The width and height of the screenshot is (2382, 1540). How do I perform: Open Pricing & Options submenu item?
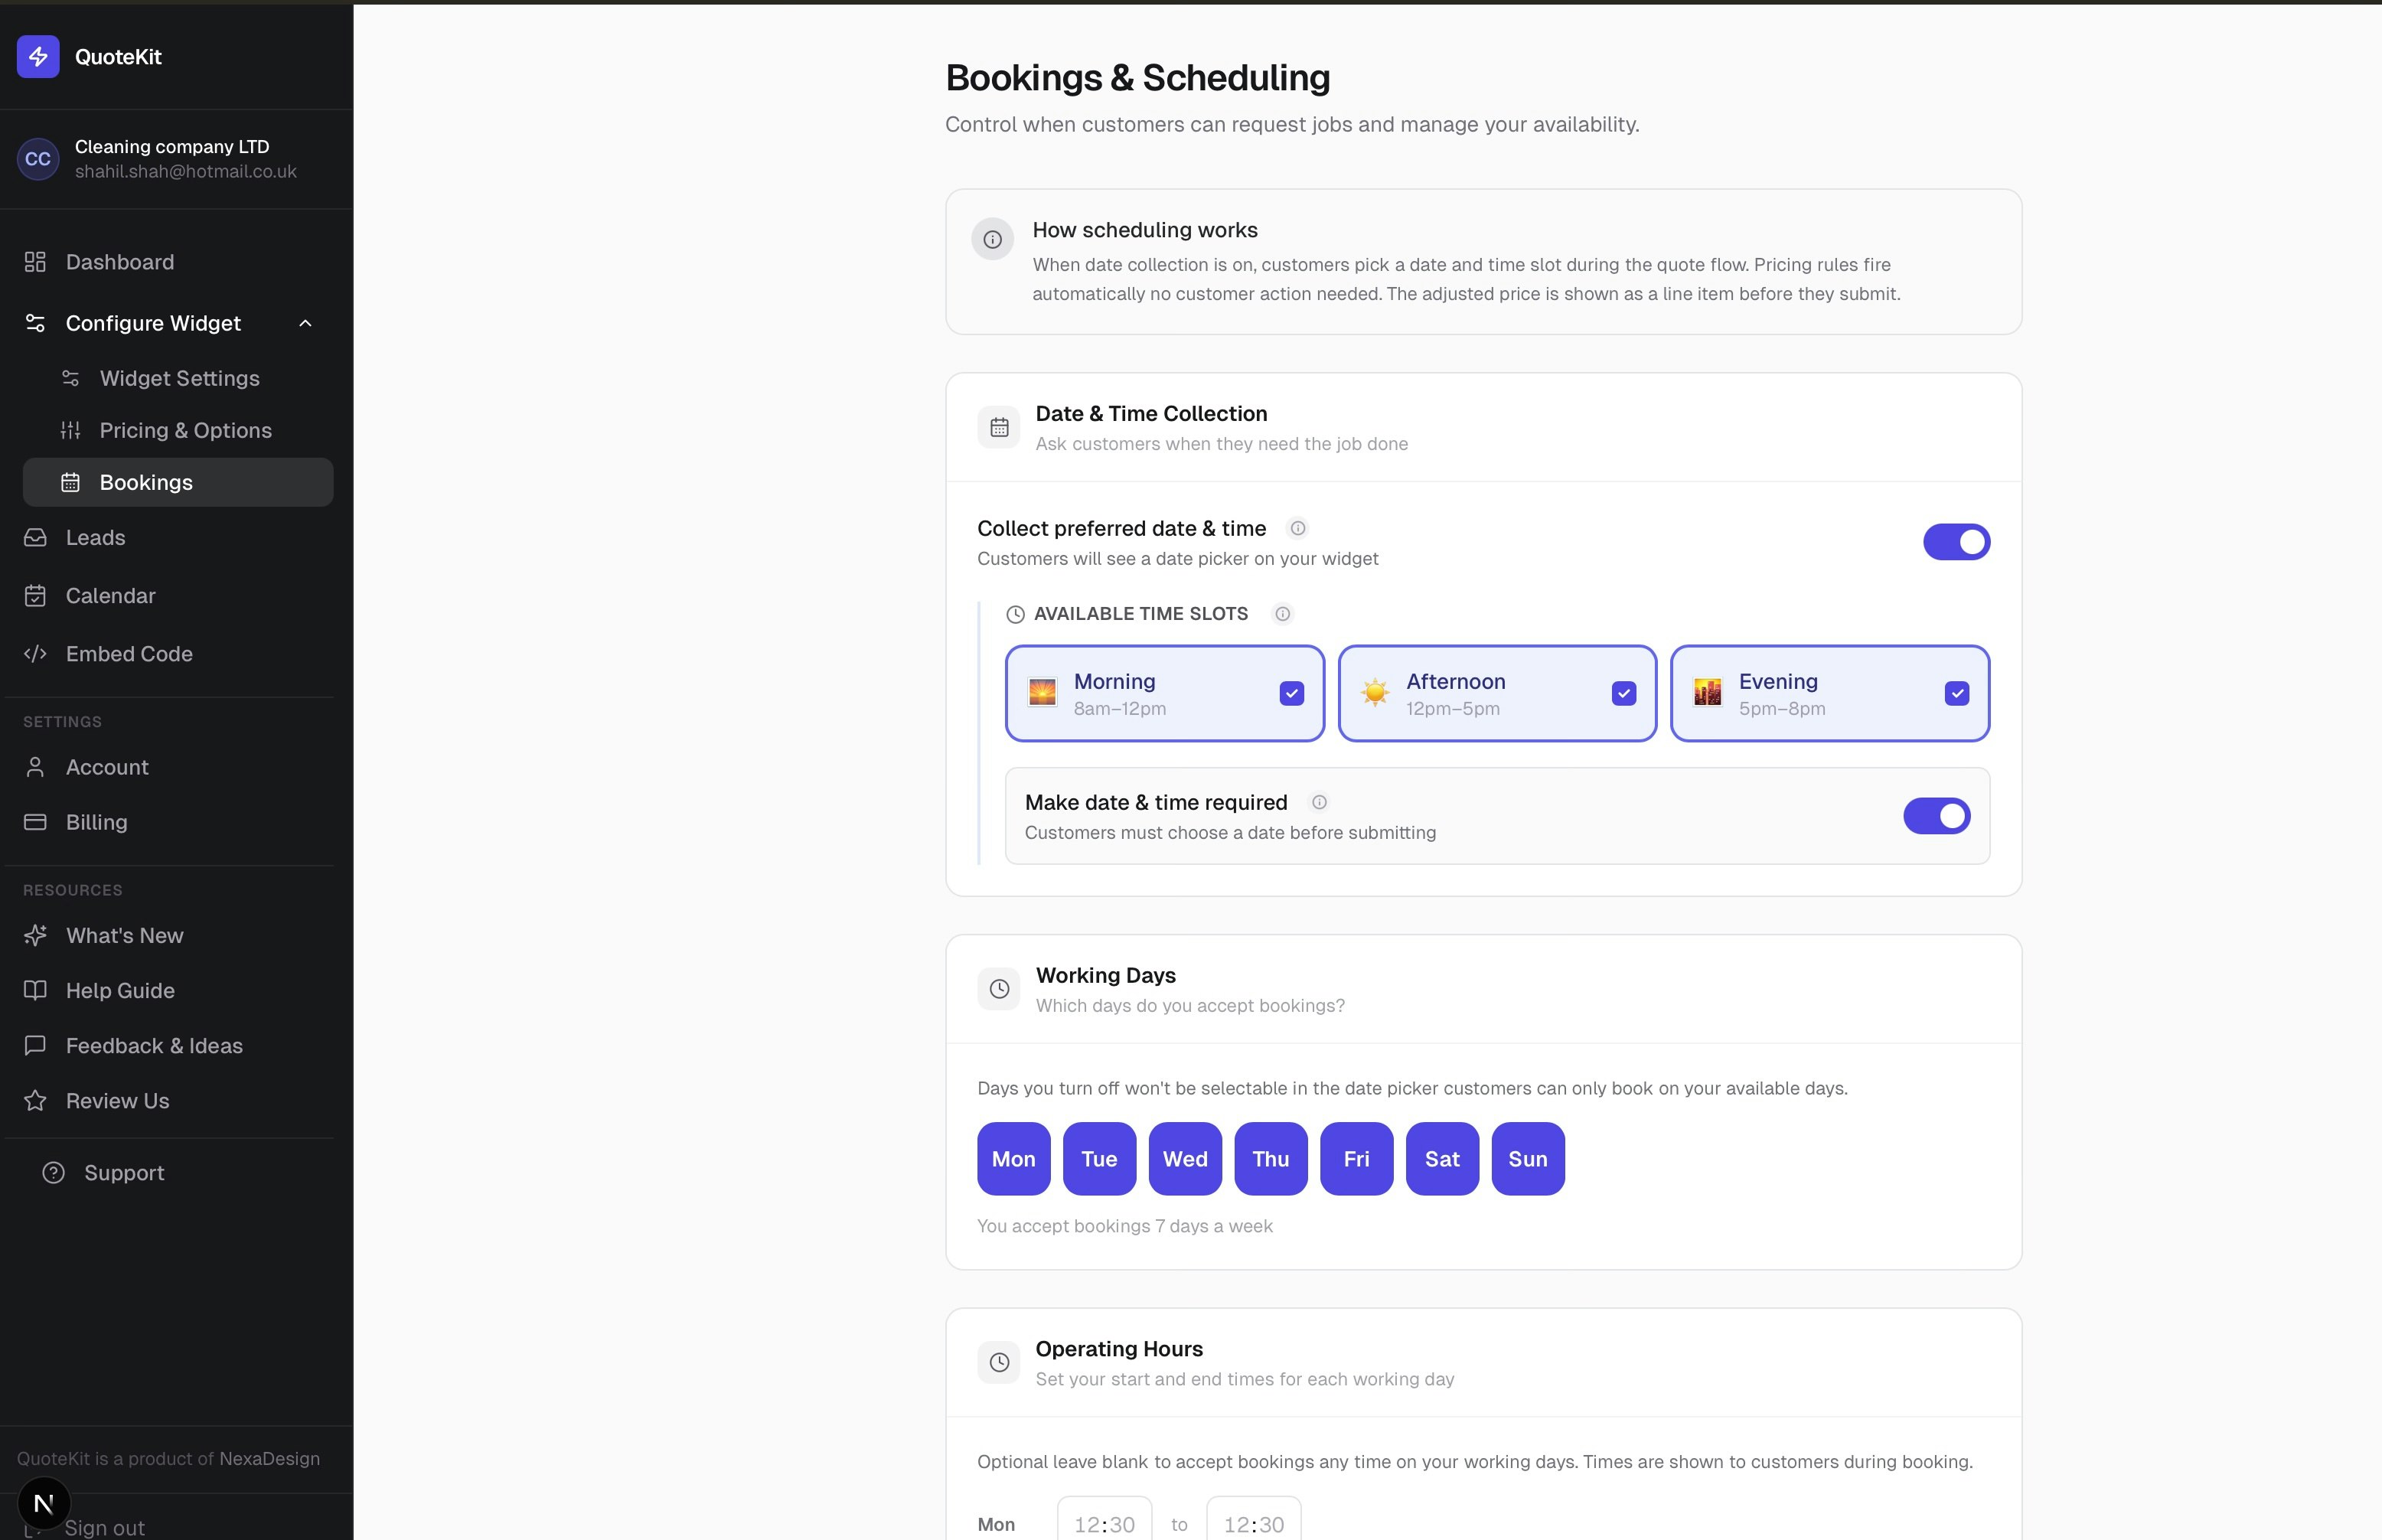click(178, 430)
